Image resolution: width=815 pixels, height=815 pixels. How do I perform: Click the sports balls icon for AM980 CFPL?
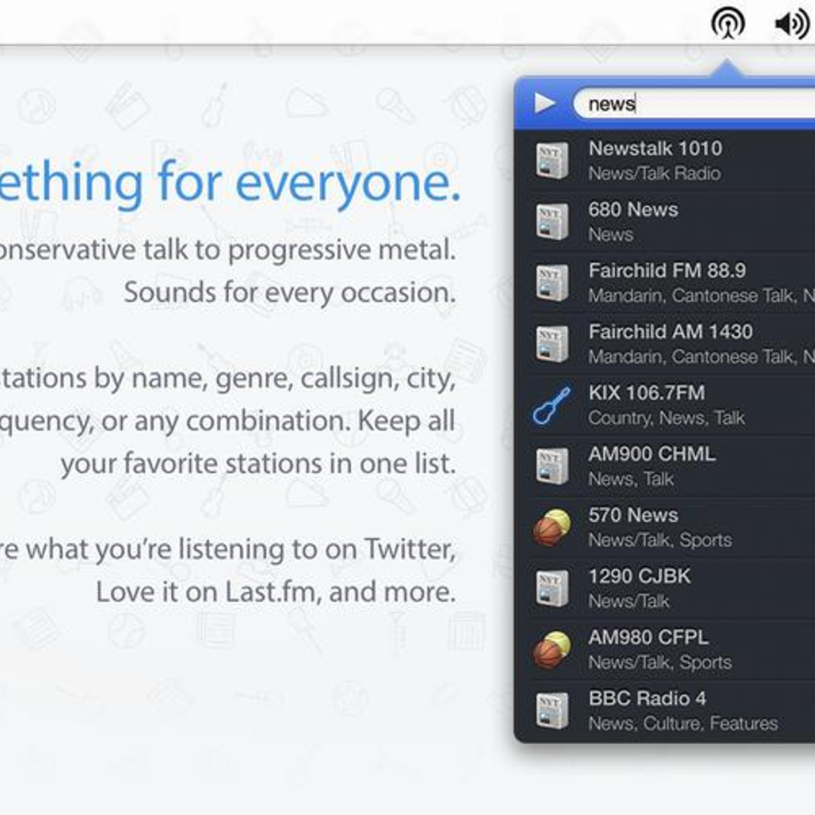pyautogui.click(x=551, y=649)
